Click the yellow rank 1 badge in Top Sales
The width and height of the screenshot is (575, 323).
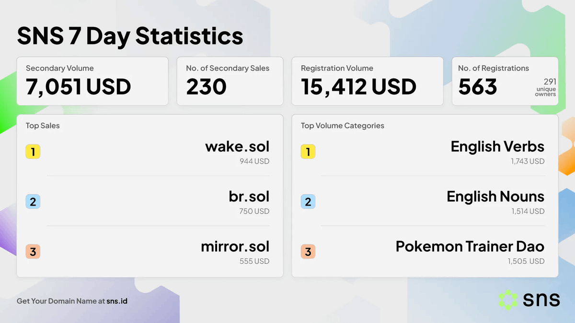pos(33,152)
